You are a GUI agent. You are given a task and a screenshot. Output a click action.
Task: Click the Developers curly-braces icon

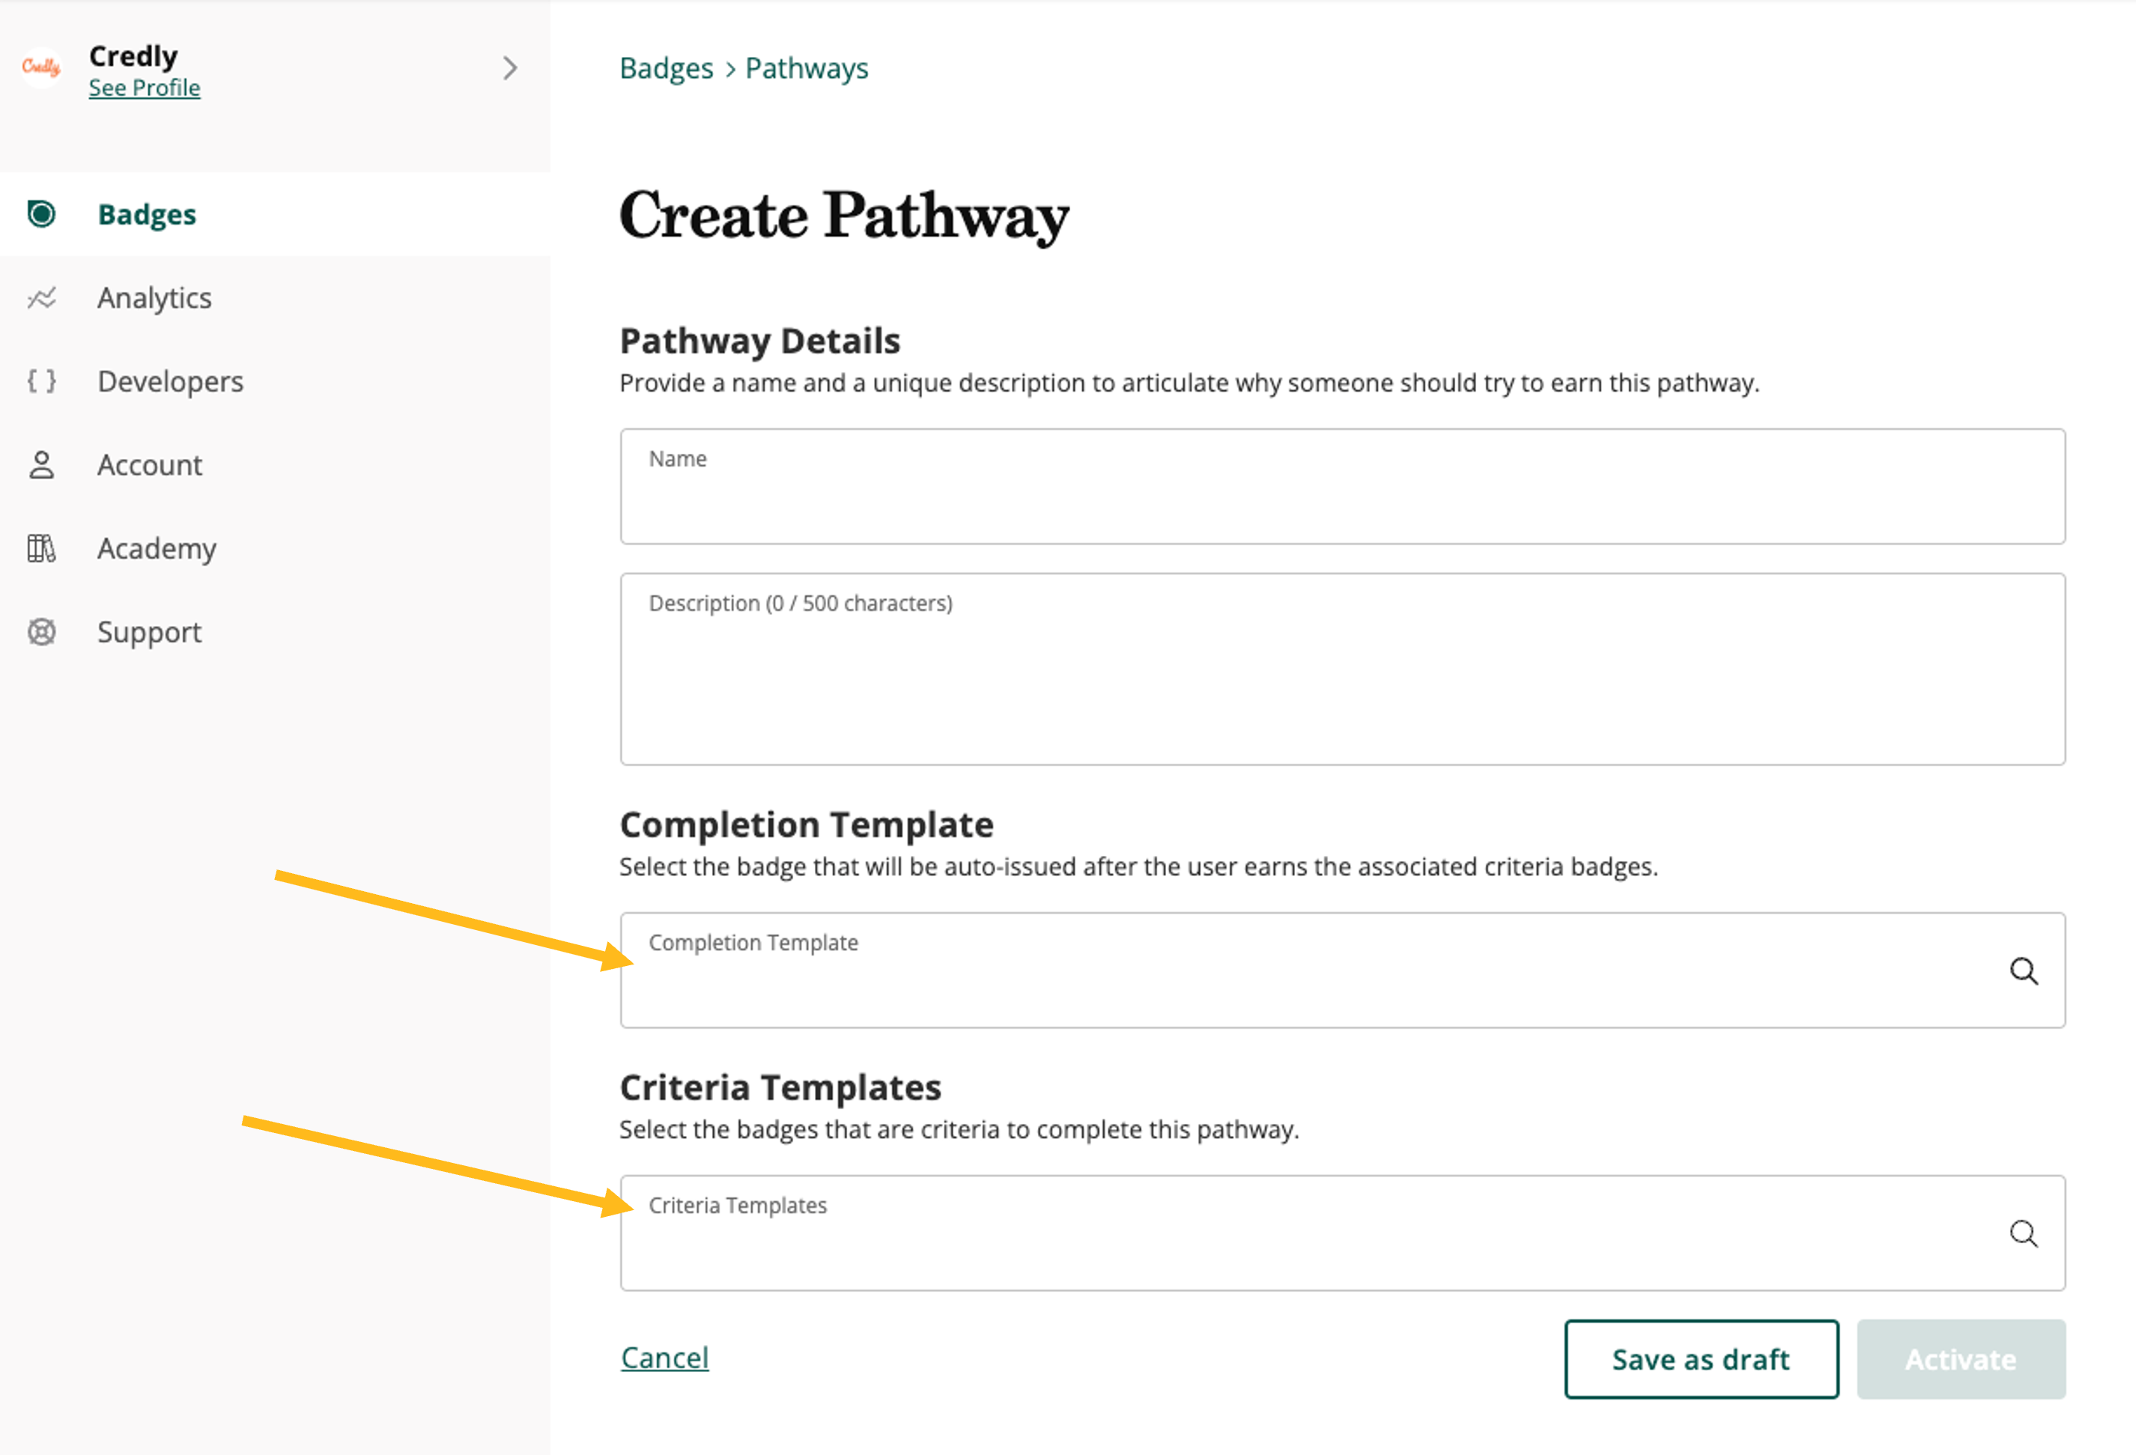(x=41, y=380)
